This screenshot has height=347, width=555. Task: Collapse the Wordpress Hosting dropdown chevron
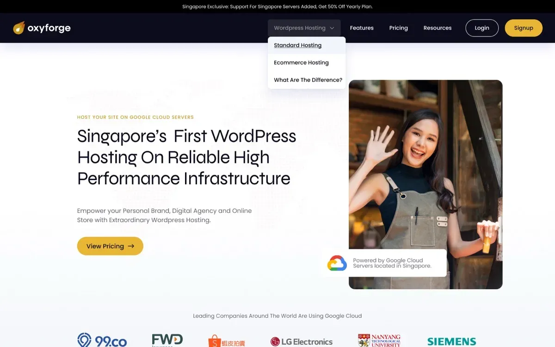(332, 28)
